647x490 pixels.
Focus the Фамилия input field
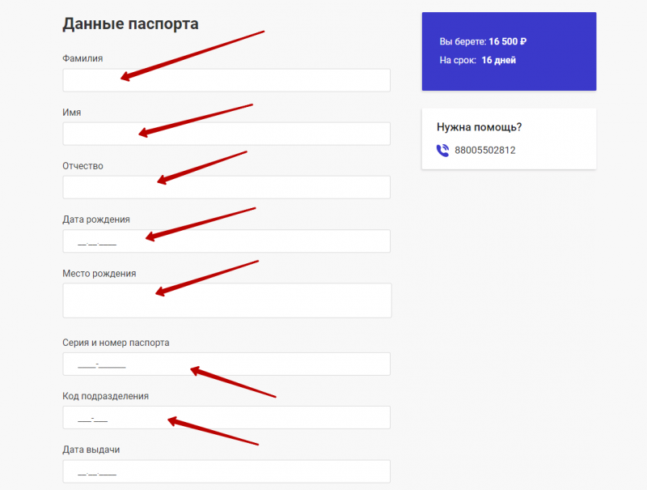coord(226,80)
